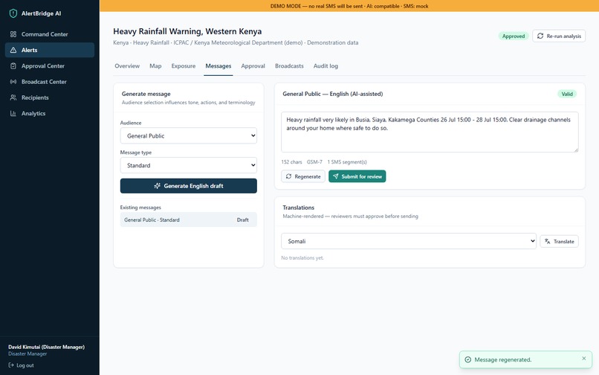Click the checkmark icon in the regenerated toast
This screenshot has width=599, height=375.
pos(467,359)
